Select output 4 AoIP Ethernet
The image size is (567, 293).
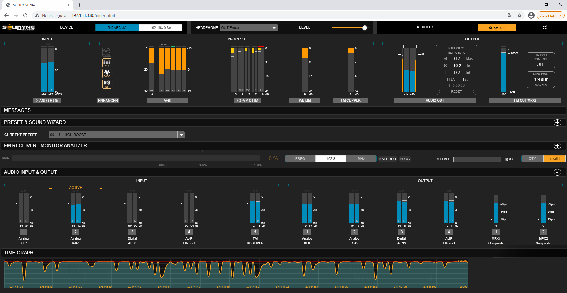tap(449, 232)
